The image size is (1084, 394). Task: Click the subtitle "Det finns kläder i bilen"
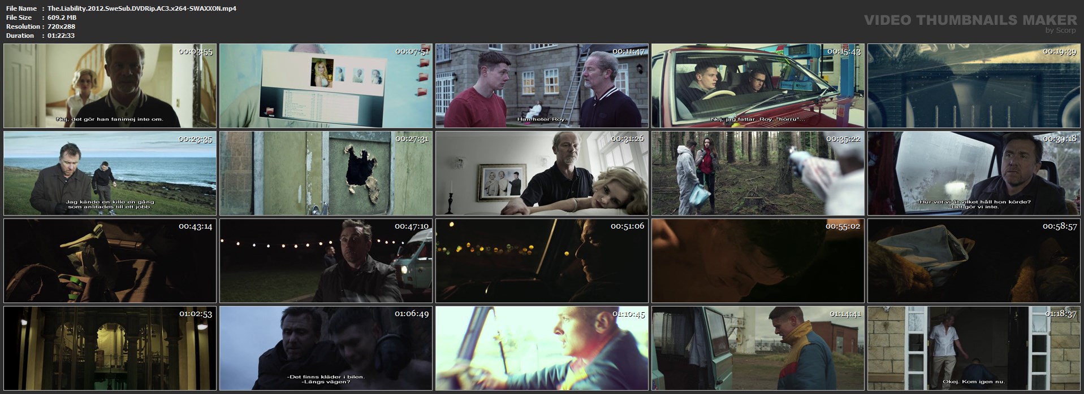[326, 377]
